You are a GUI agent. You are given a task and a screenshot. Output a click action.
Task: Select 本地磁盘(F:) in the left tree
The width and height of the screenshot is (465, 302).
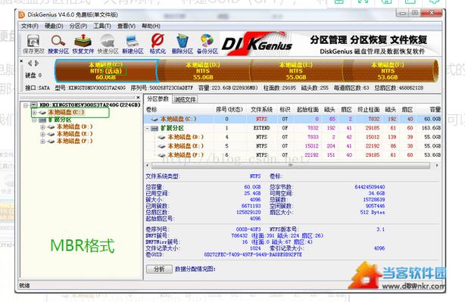tap(74, 141)
